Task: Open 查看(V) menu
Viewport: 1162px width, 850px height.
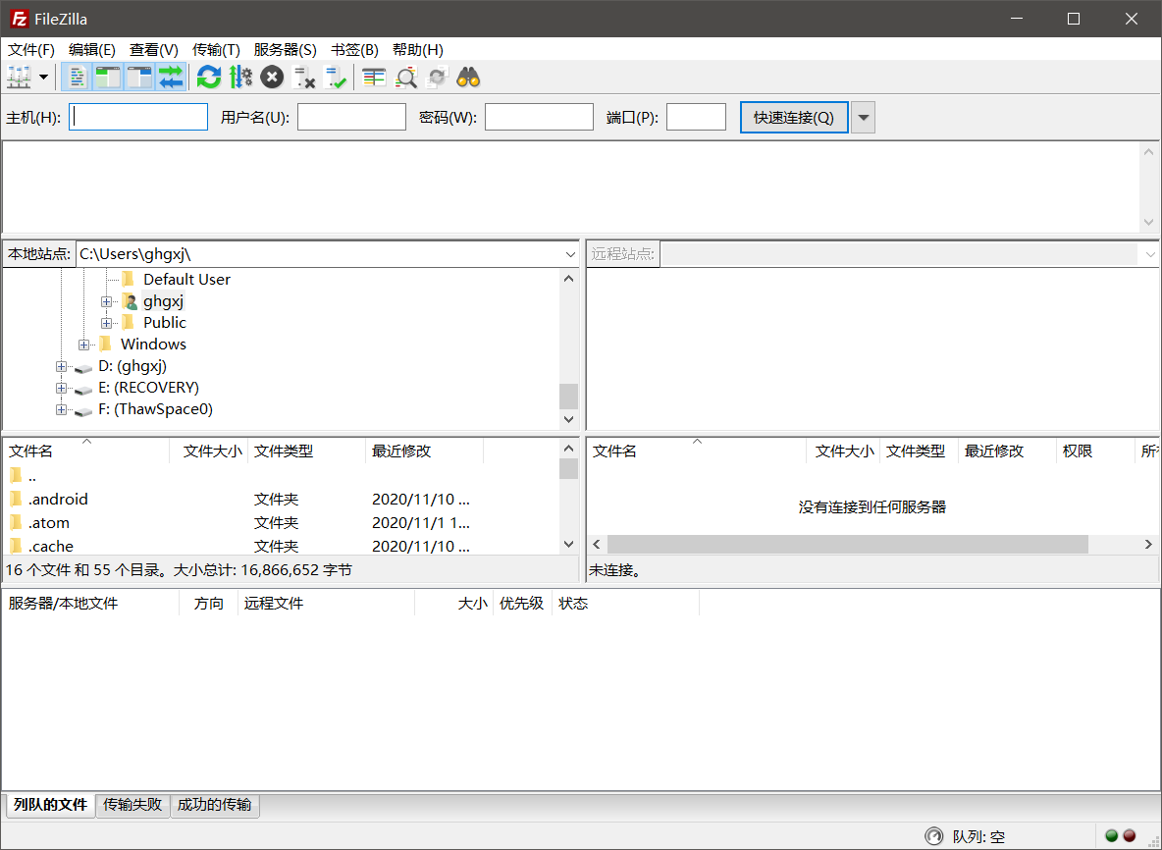Action: pos(153,50)
